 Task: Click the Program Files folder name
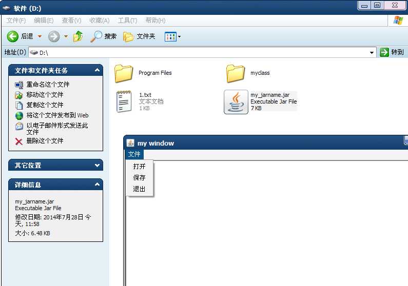coord(155,73)
